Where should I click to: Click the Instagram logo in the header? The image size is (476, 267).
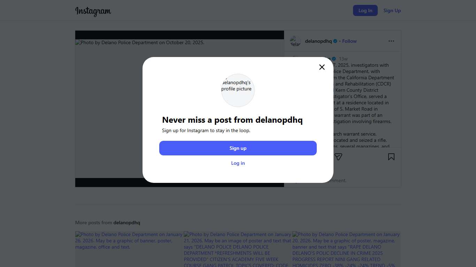coord(93,11)
